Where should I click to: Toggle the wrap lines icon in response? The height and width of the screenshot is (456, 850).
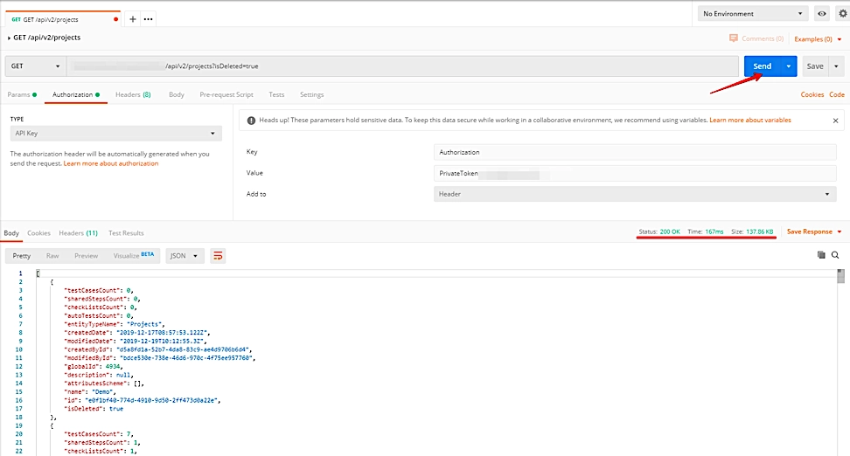(x=218, y=256)
